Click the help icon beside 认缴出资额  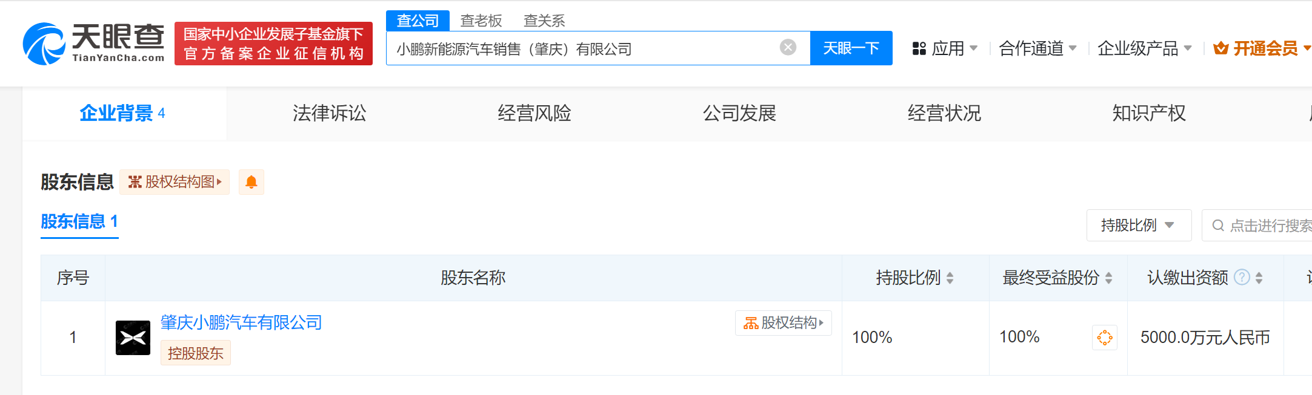pos(1242,277)
